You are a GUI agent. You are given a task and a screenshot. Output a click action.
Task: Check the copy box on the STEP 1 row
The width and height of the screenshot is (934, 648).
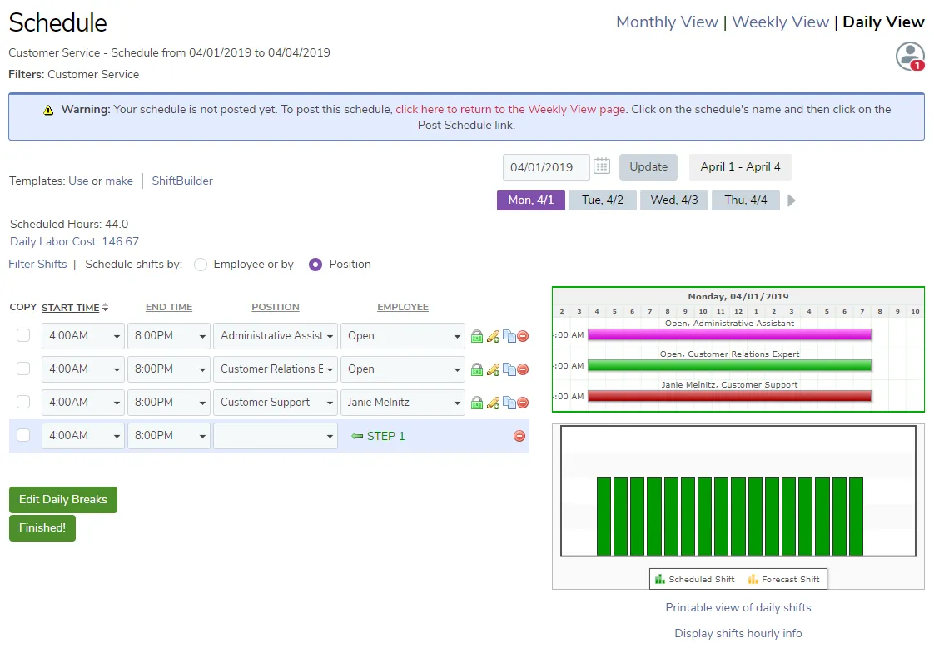tap(23, 436)
